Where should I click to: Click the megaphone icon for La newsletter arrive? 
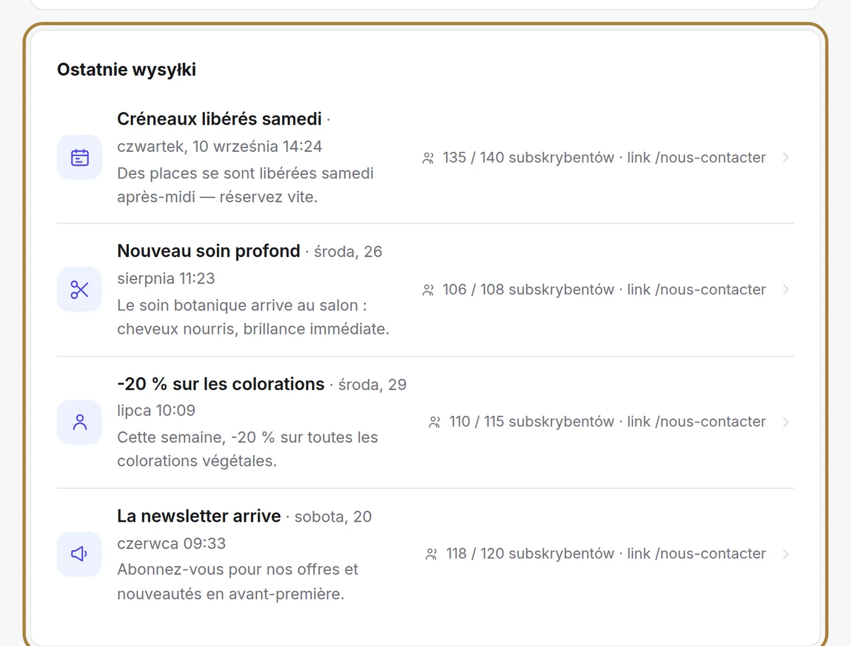click(80, 554)
